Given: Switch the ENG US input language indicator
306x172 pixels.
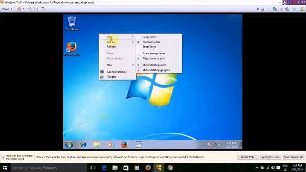Looking at the screenshot, I should [x=285, y=168].
